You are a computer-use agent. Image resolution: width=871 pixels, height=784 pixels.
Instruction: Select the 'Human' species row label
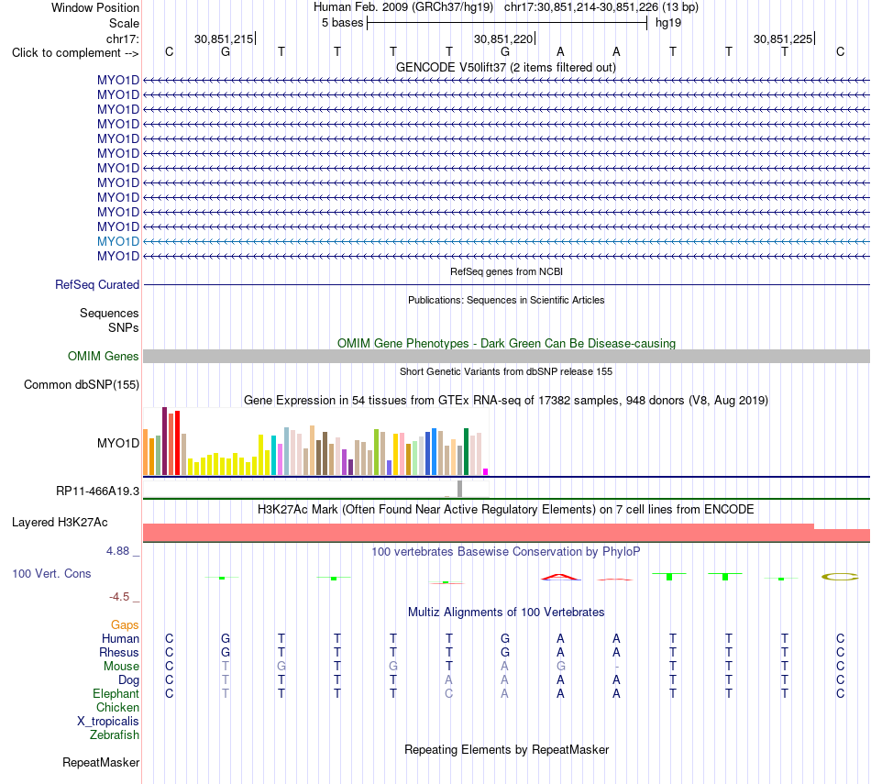point(120,638)
